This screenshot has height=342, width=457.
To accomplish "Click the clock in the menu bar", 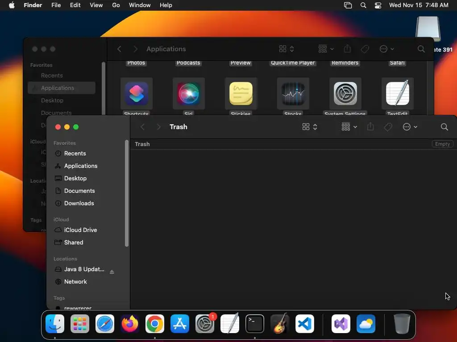I will point(419,5).
